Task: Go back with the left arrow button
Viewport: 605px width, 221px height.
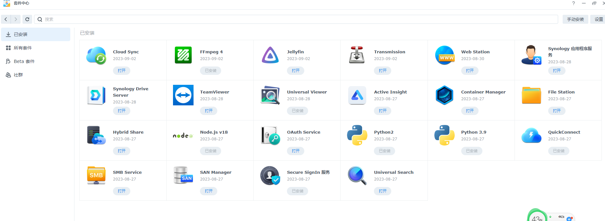Action: pos(6,19)
